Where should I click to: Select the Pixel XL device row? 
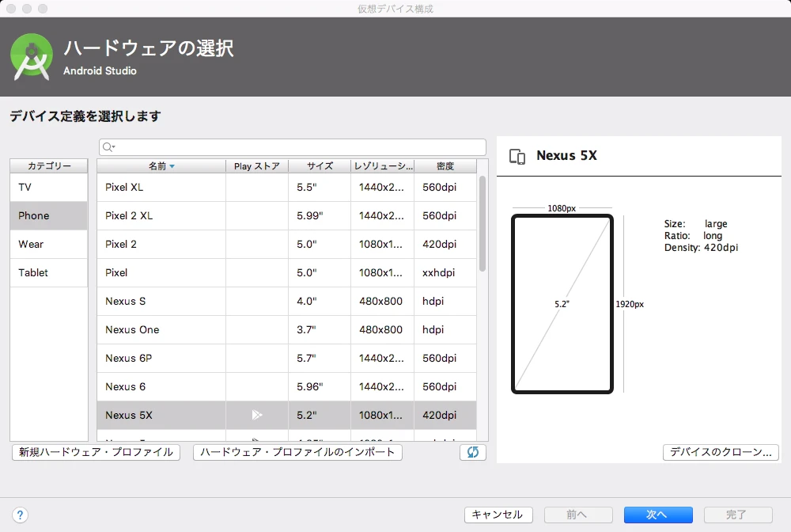pyautogui.click(x=286, y=188)
